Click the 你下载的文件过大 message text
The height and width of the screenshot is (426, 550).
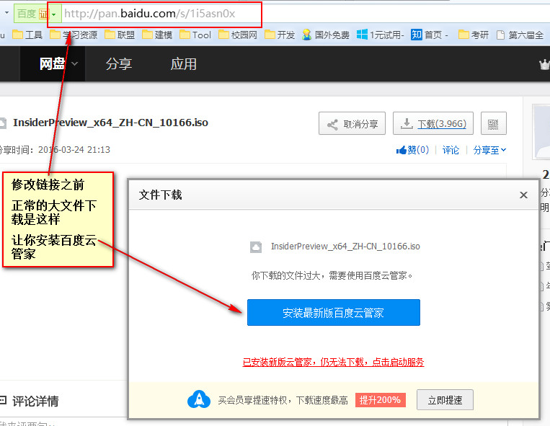click(332, 275)
